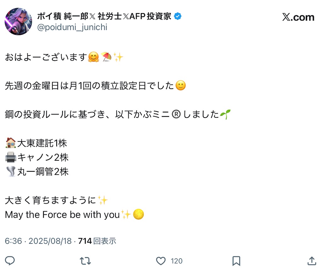Click the tornado emoji beside 丸一鋼管2株
The height and width of the screenshot is (279, 323).
pyautogui.click(x=11, y=171)
